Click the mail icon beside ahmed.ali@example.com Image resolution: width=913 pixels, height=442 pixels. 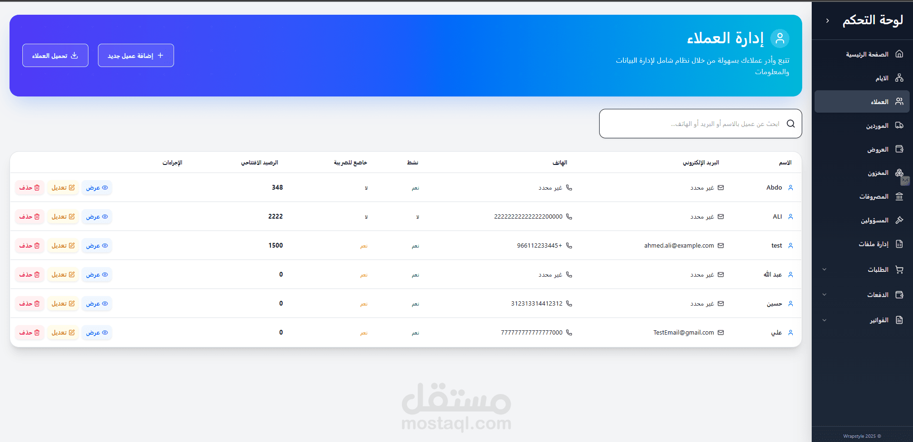click(x=721, y=246)
